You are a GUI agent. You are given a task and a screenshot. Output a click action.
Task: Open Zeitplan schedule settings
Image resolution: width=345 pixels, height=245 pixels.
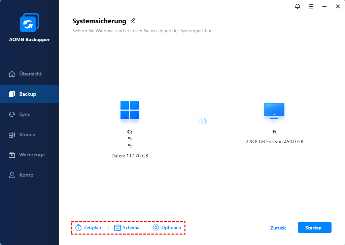[88, 227]
